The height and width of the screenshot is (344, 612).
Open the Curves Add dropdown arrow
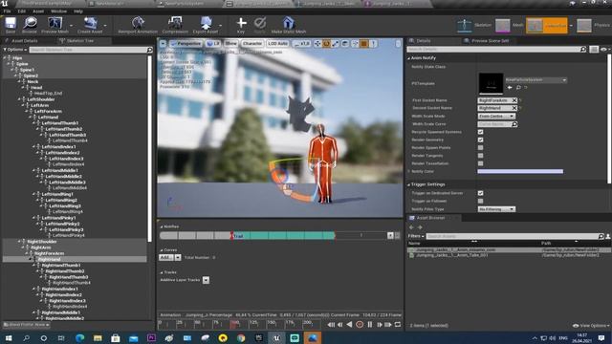pos(178,257)
